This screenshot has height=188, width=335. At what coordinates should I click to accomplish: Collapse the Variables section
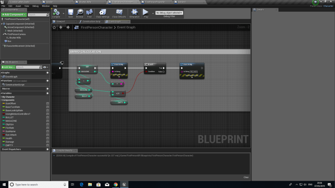[1, 93]
